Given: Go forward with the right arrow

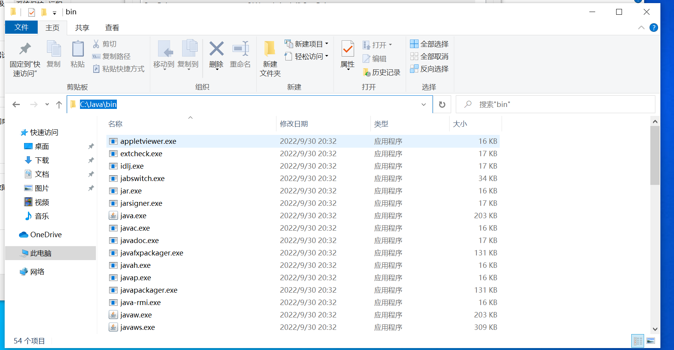Looking at the screenshot, I should coord(34,104).
